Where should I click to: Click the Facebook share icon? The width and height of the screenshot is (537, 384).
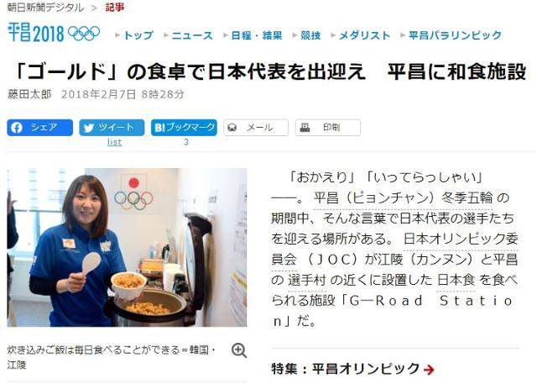(x=17, y=128)
